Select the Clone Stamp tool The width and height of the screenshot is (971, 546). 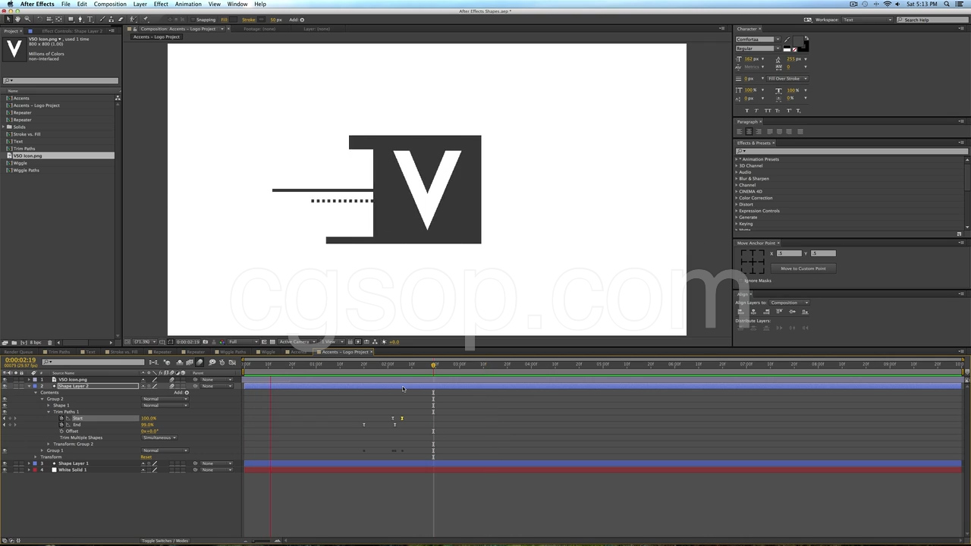pos(112,19)
